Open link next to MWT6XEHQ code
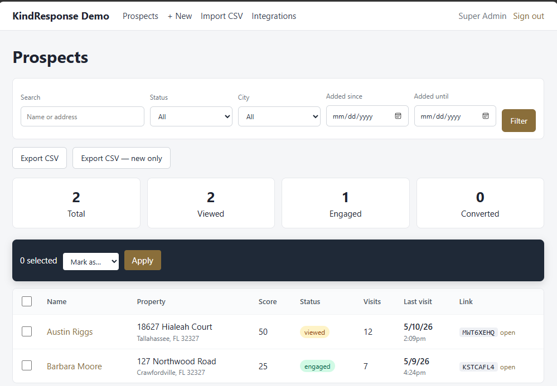The width and height of the screenshot is (557, 386). (507, 333)
